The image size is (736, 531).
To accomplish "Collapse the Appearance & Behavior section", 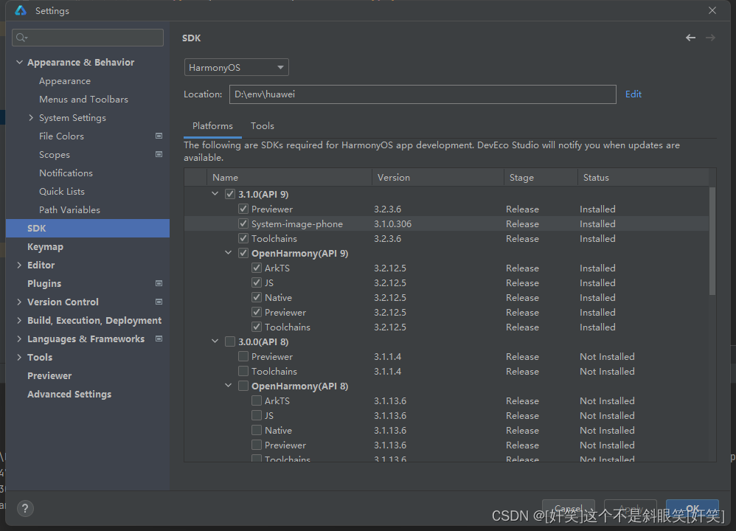I will click(x=19, y=62).
